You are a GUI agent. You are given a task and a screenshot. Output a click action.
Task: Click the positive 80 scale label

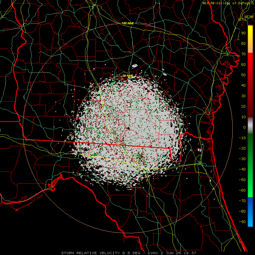pos(243,44)
